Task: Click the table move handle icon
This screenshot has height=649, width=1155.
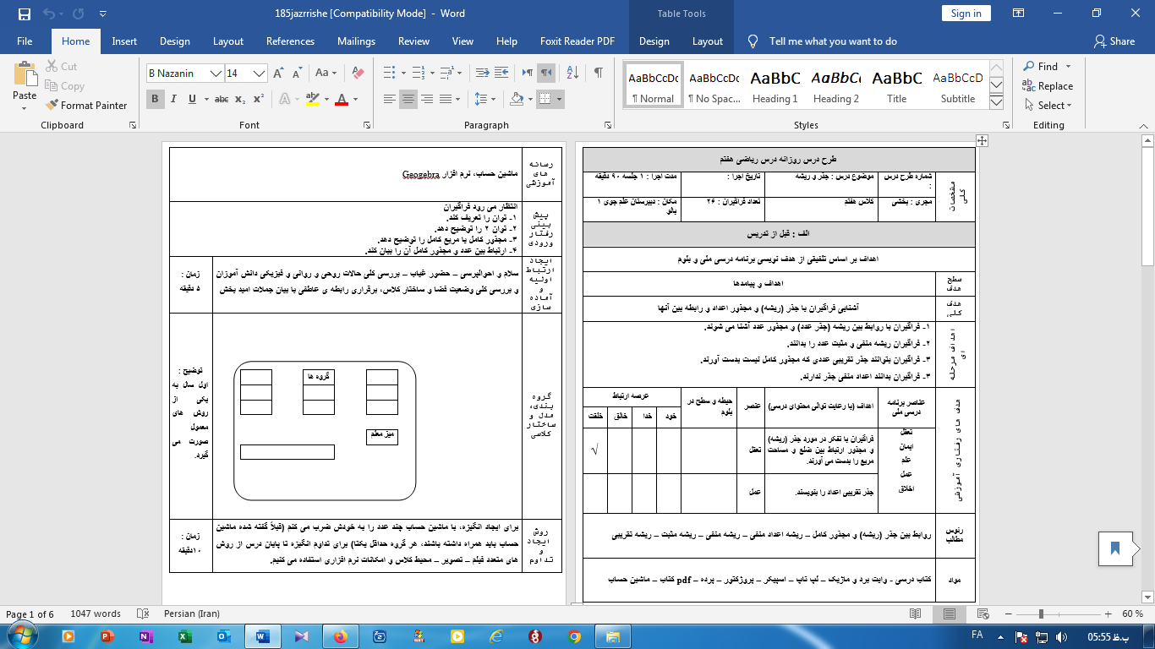Action: point(982,141)
